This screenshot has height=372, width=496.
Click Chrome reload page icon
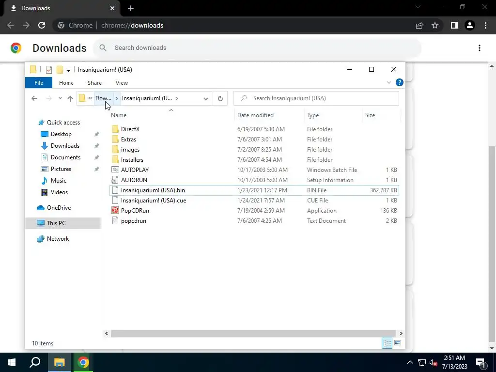coord(42,25)
